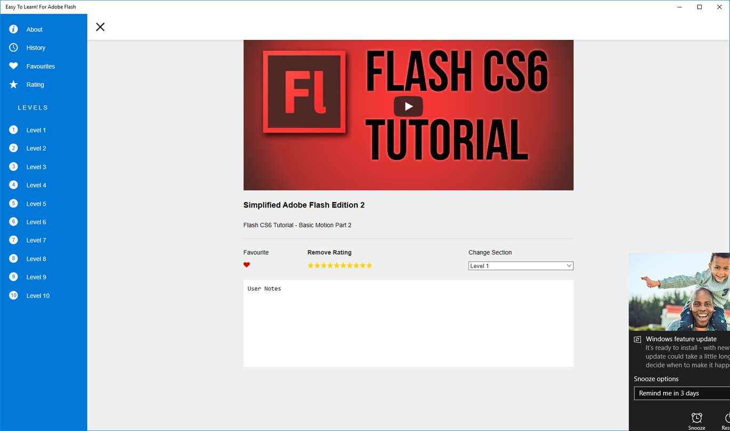Maximize the Easy To Learn window
The image size is (730, 431).
click(x=699, y=7)
